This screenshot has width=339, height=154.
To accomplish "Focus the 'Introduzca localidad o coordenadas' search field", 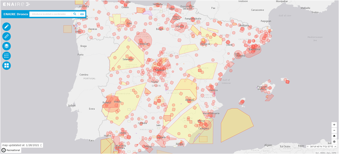I will click(x=50, y=14).
